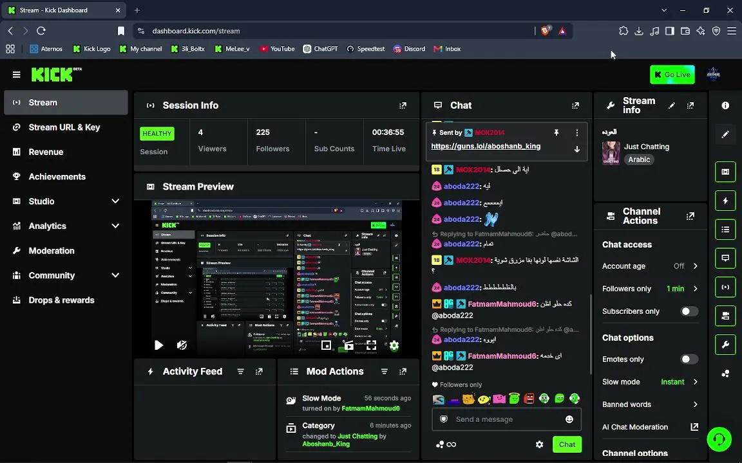Open ChatGPT bookmark
The width and height of the screenshot is (742, 463).
[x=320, y=49]
